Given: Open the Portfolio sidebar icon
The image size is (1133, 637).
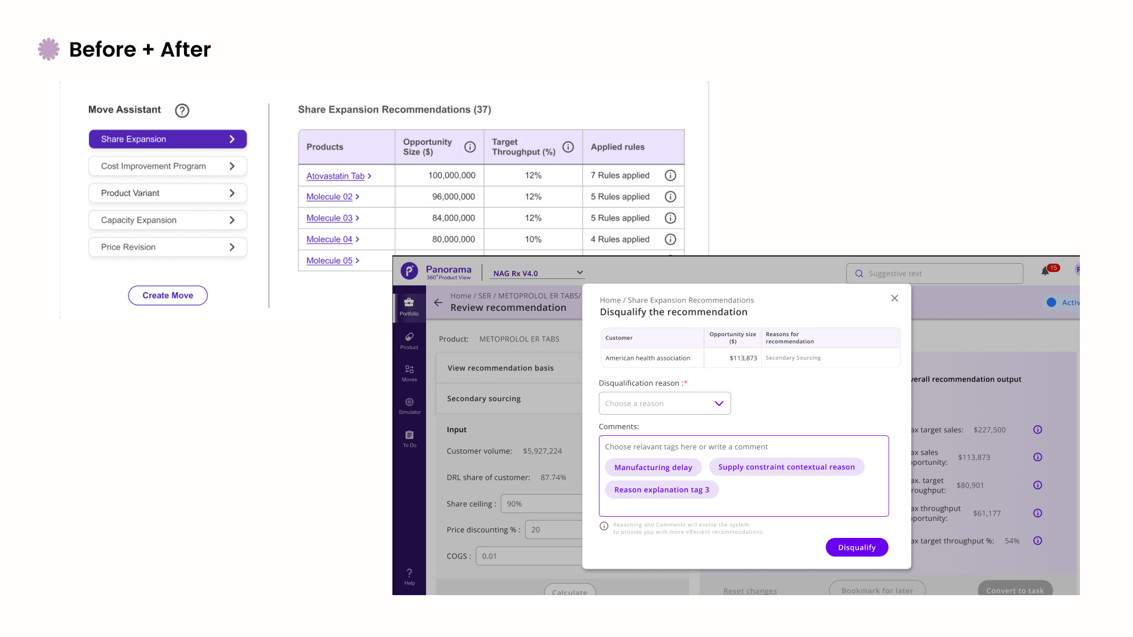Looking at the screenshot, I should [x=409, y=306].
